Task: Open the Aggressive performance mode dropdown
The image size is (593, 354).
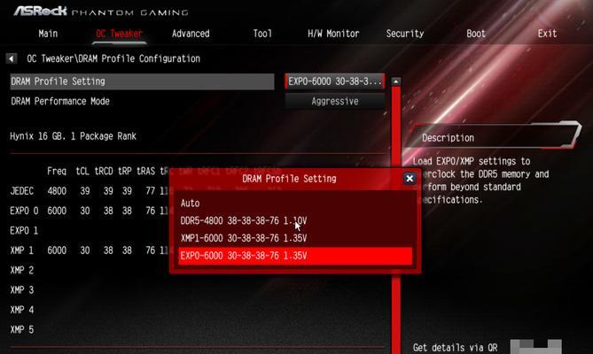Action: (x=335, y=101)
